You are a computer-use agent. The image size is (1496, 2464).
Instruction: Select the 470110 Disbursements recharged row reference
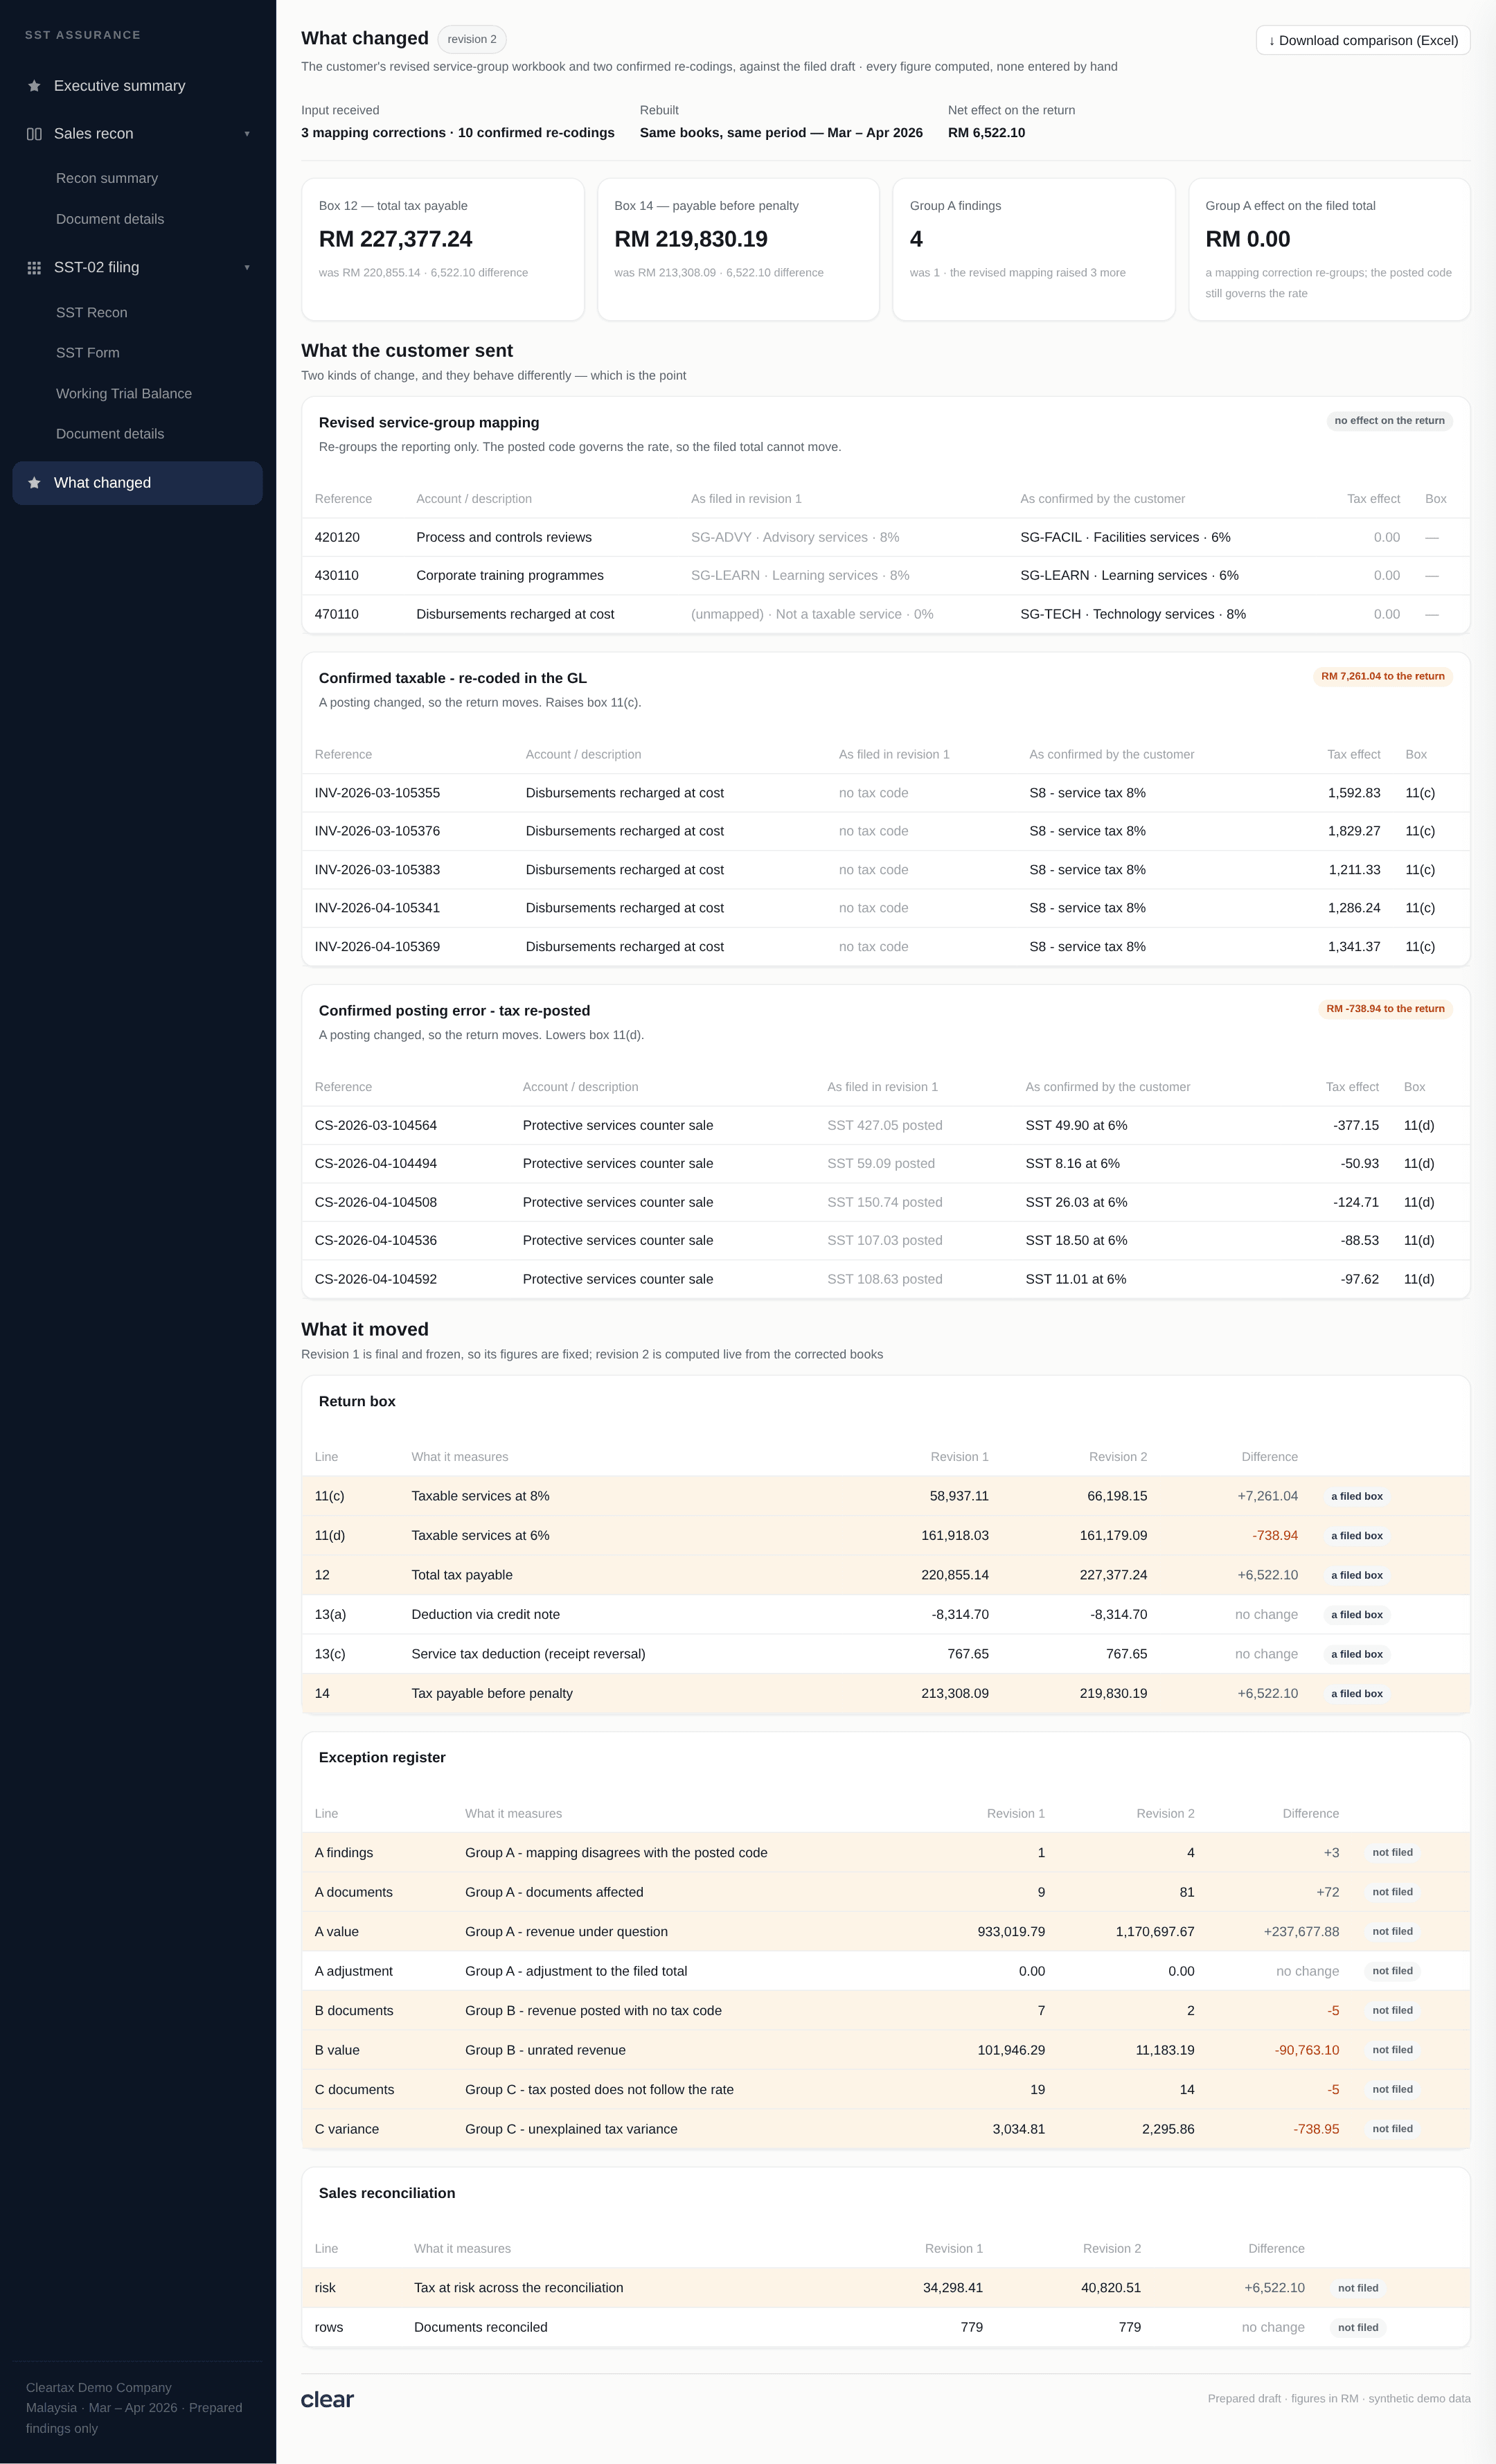(x=337, y=614)
